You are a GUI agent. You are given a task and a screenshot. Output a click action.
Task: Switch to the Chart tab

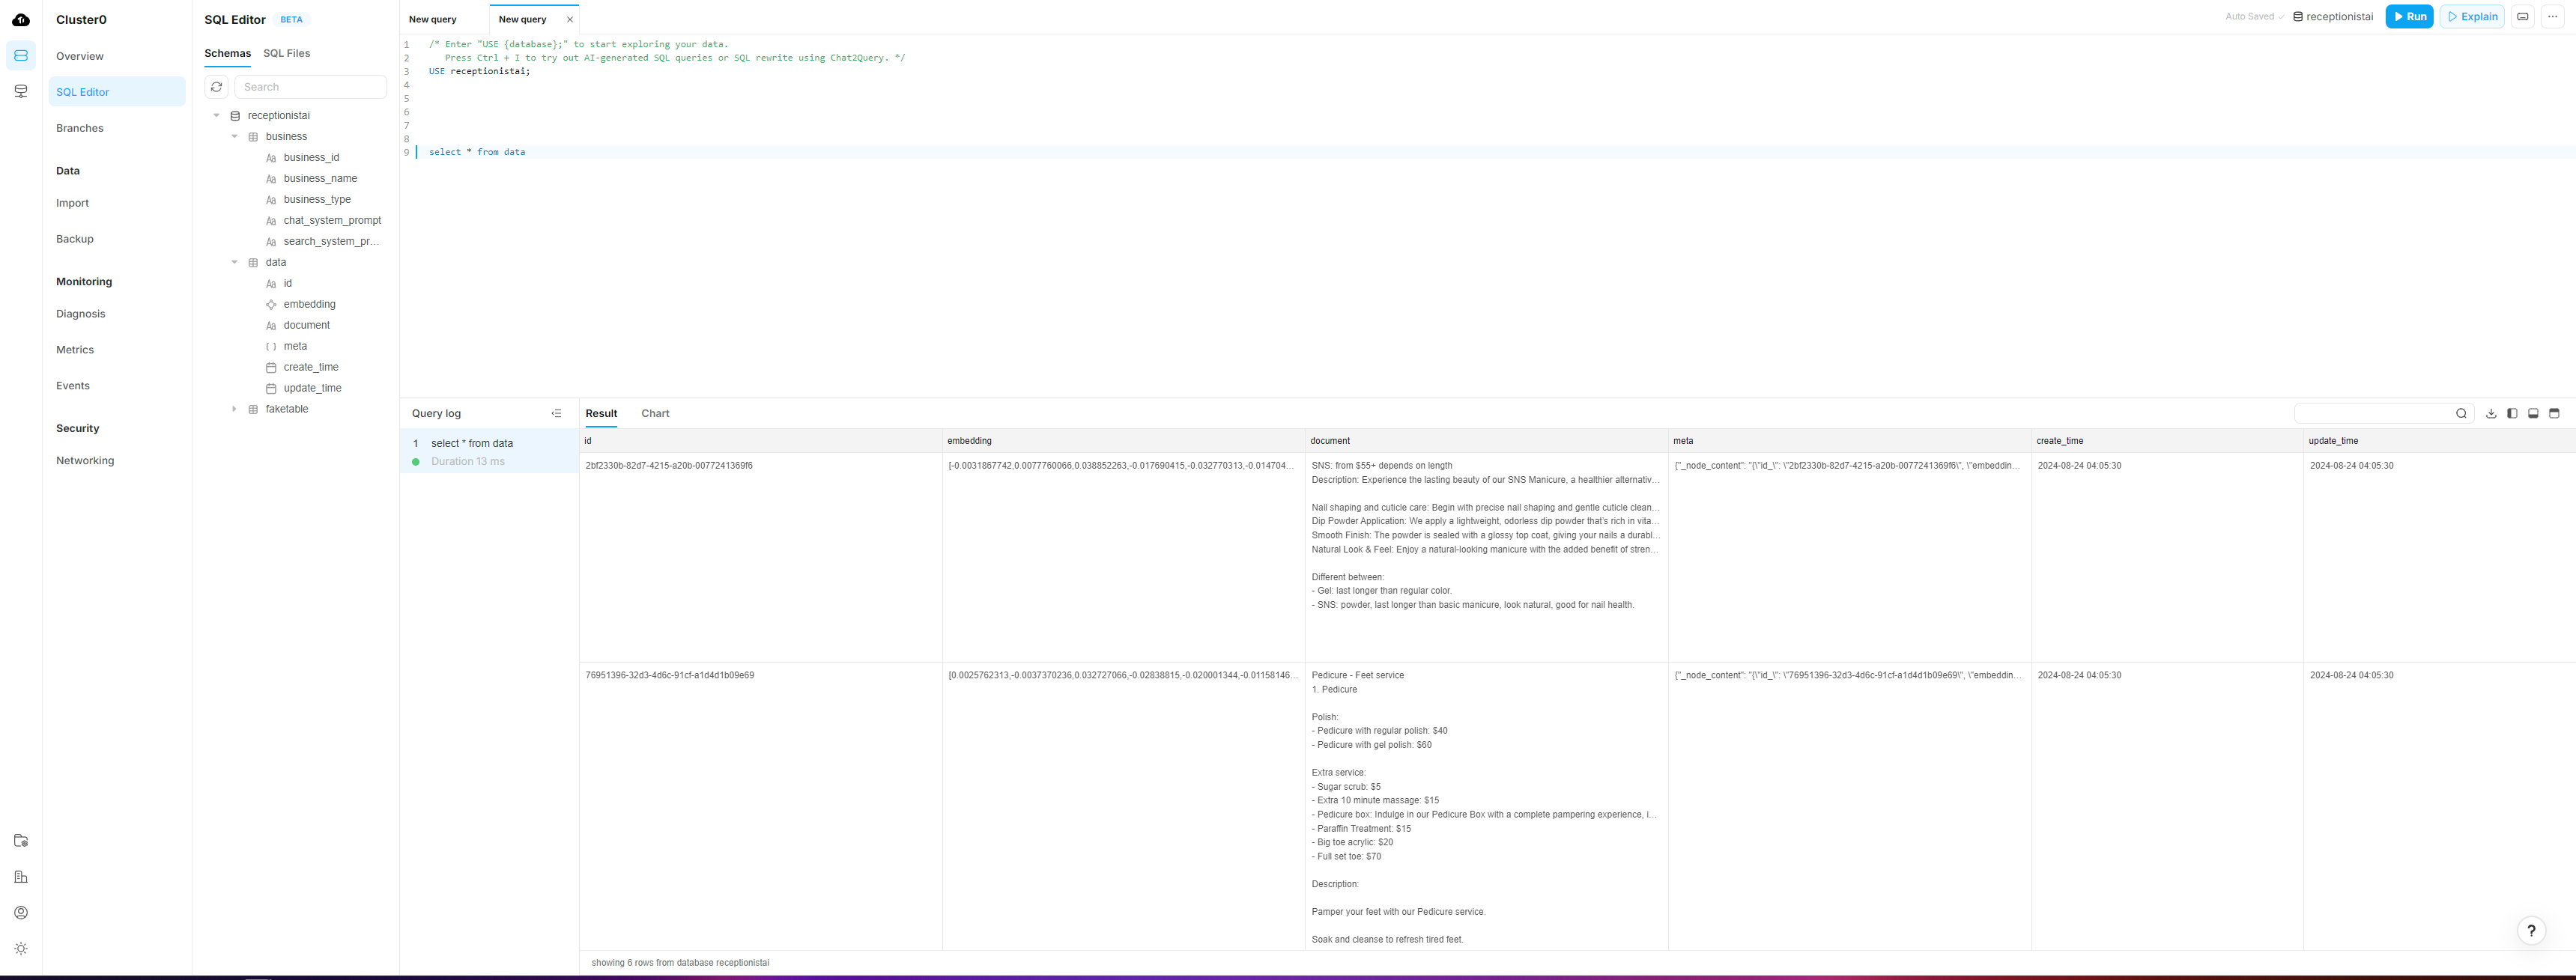[655, 413]
